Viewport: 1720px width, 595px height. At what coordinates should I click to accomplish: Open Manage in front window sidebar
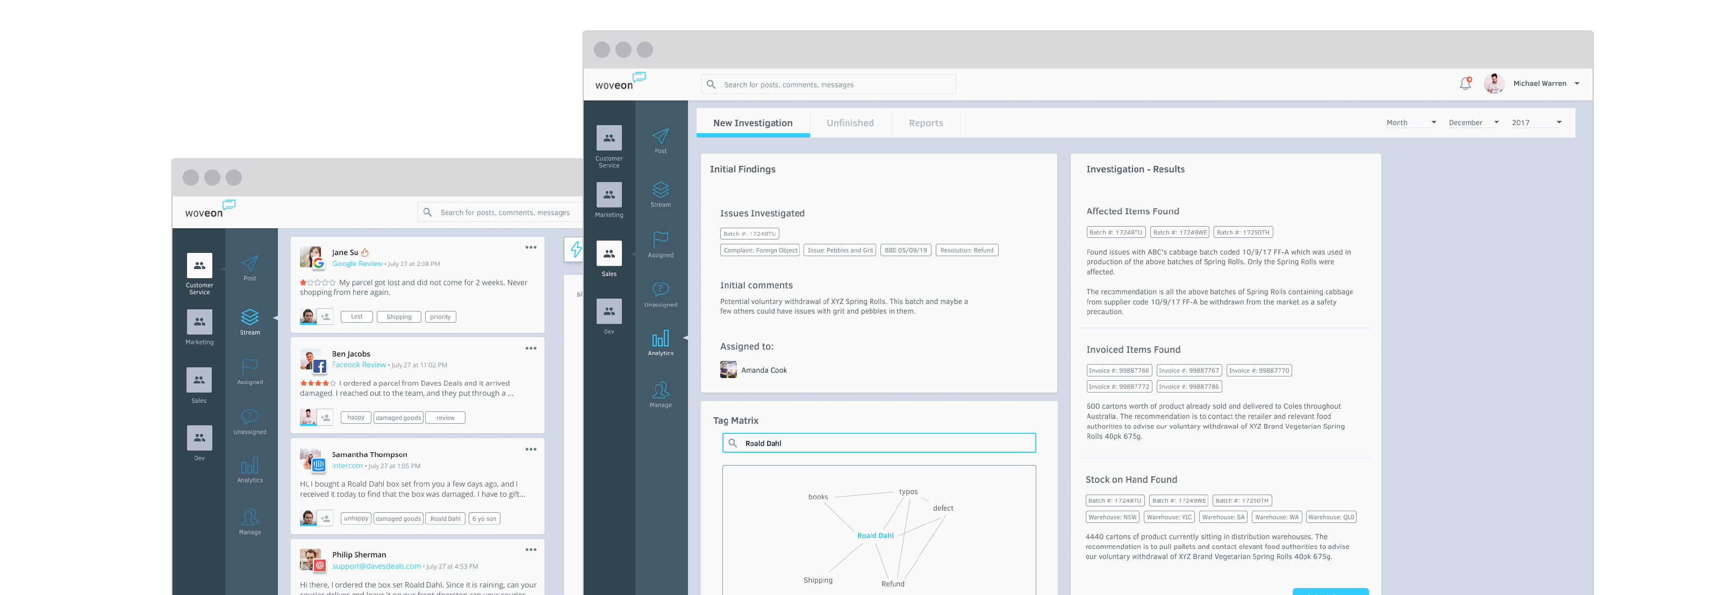coord(661,394)
